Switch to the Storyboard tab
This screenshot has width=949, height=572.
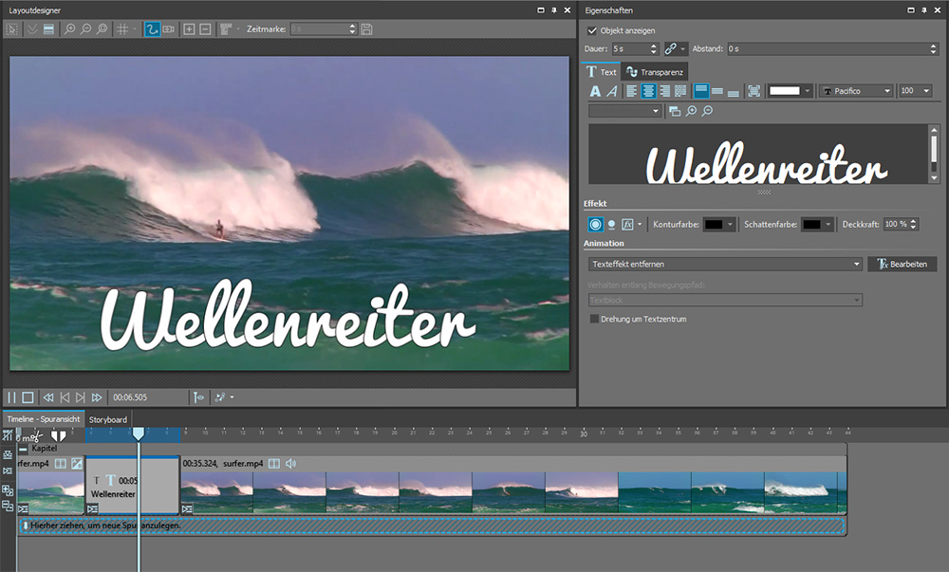coord(107,419)
